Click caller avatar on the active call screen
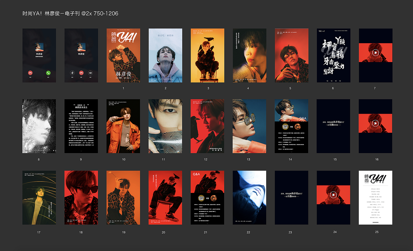This screenshot has width=413, height=251. [81, 47]
